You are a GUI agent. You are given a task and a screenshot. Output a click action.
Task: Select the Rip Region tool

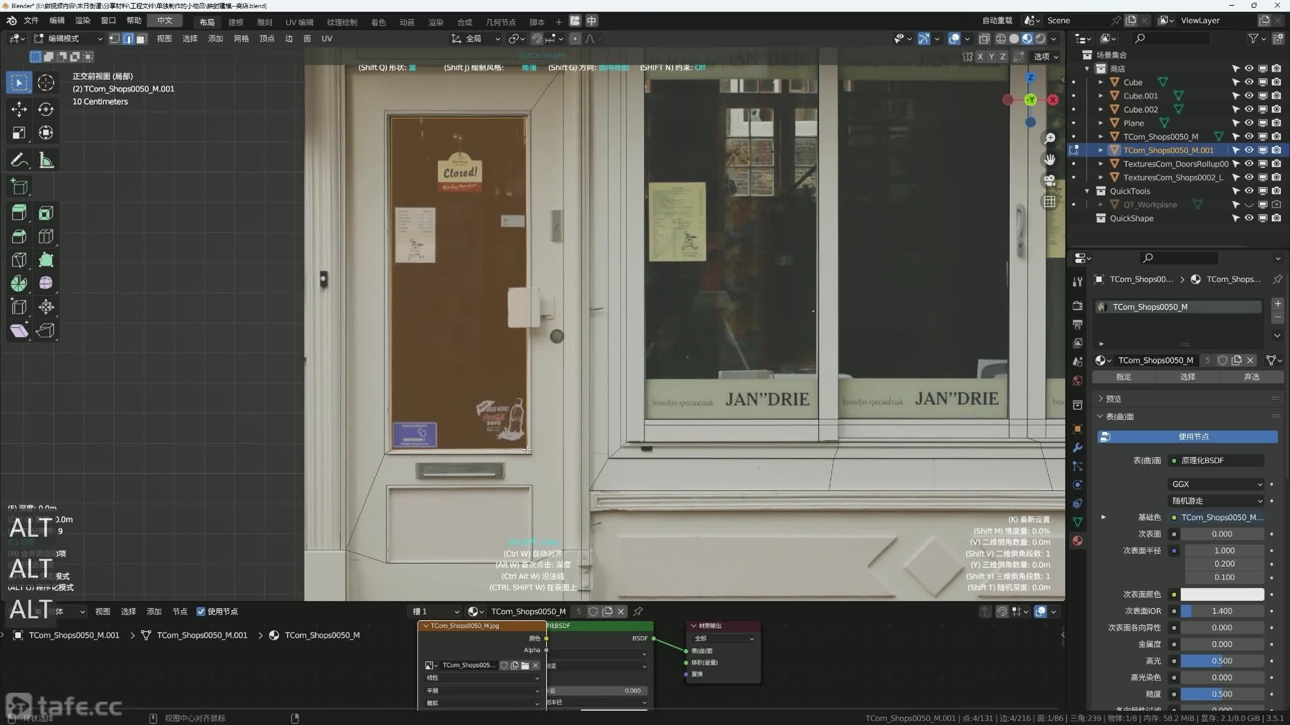pyautogui.click(x=46, y=331)
